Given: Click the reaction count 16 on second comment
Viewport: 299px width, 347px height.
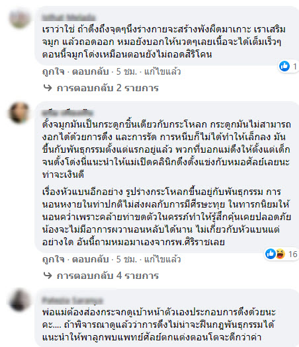Looking at the screenshot, I should point(292,254).
